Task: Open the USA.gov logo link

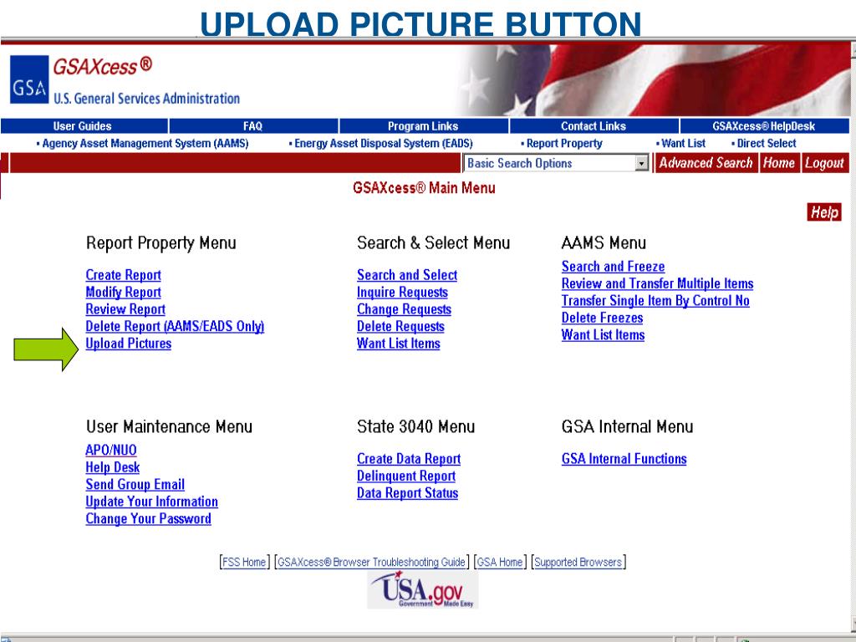Action: click(422, 590)
